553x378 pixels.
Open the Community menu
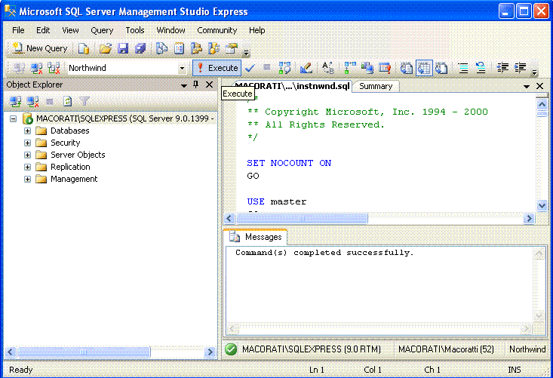point(217,30)
